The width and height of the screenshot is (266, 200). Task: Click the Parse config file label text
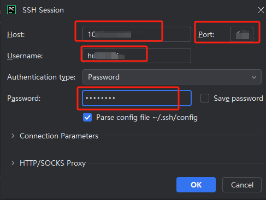click(x=147, y=118)
